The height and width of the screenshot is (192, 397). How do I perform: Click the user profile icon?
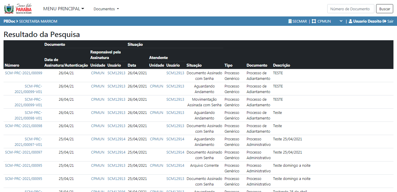[351, 21]
